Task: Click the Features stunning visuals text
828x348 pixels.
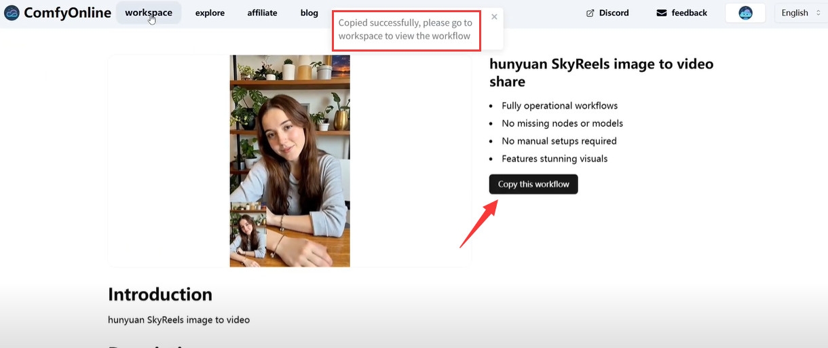Action: click(554, 159)
